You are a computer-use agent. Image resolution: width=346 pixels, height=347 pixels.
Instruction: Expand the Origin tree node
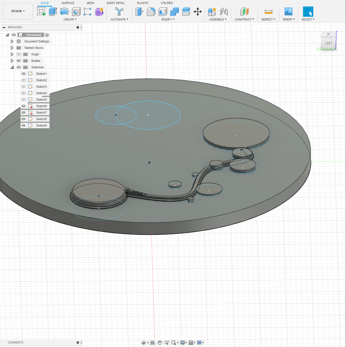pos(12,54)
